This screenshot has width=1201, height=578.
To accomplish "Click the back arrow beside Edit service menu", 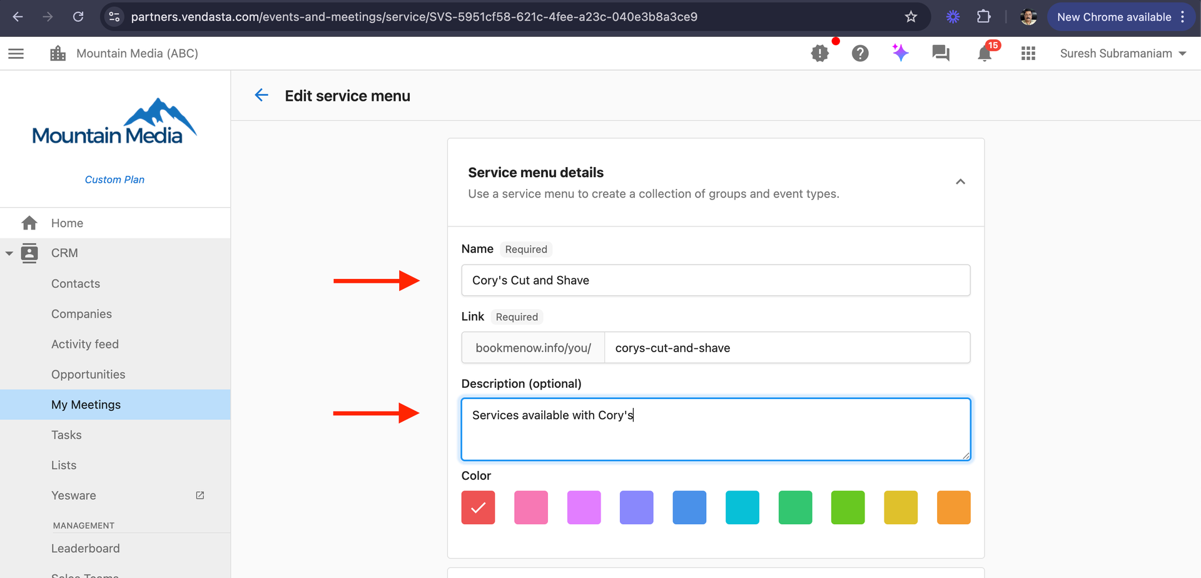I will 261,95.
